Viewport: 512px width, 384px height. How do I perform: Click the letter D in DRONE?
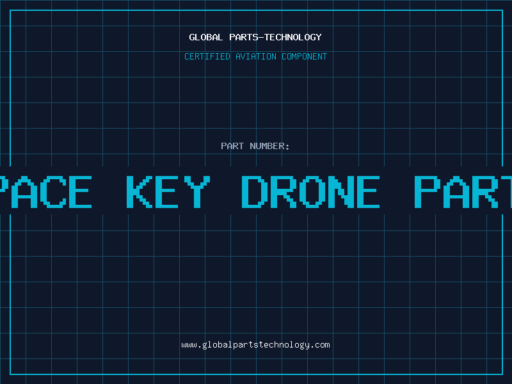(x=254, y=191)
